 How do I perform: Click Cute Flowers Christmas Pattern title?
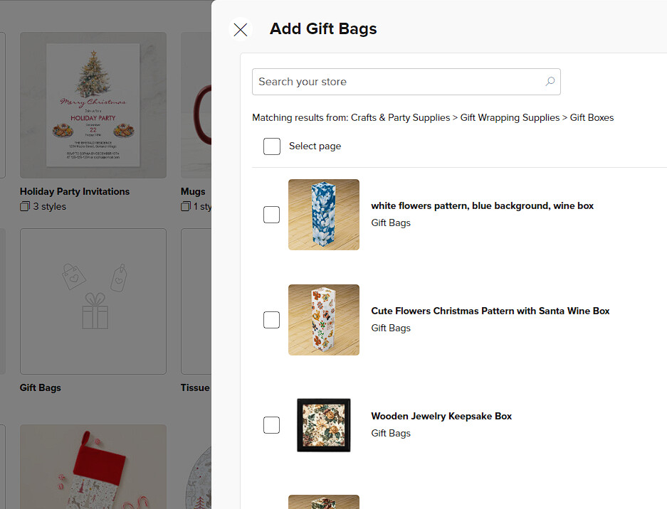490,311
